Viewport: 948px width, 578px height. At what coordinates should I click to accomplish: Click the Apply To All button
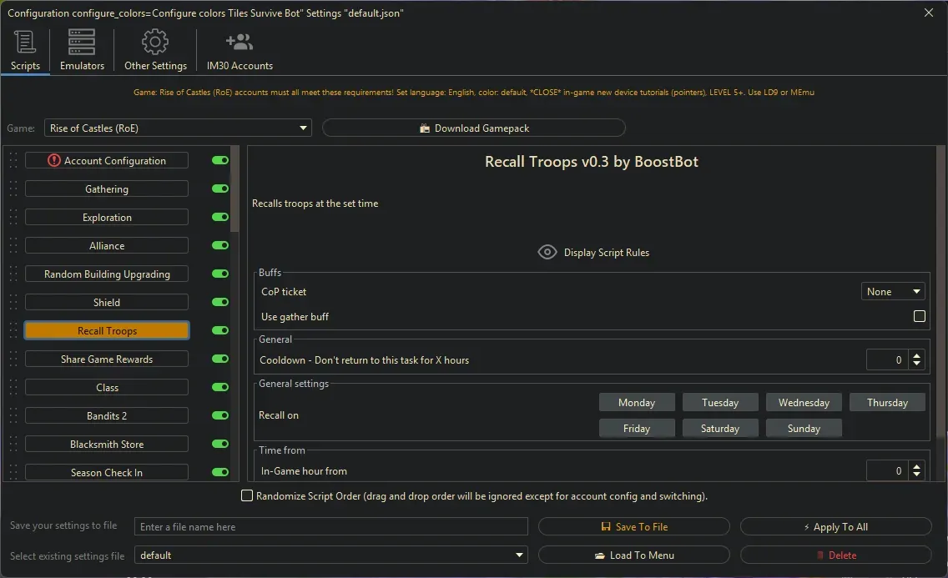point(835,526)
